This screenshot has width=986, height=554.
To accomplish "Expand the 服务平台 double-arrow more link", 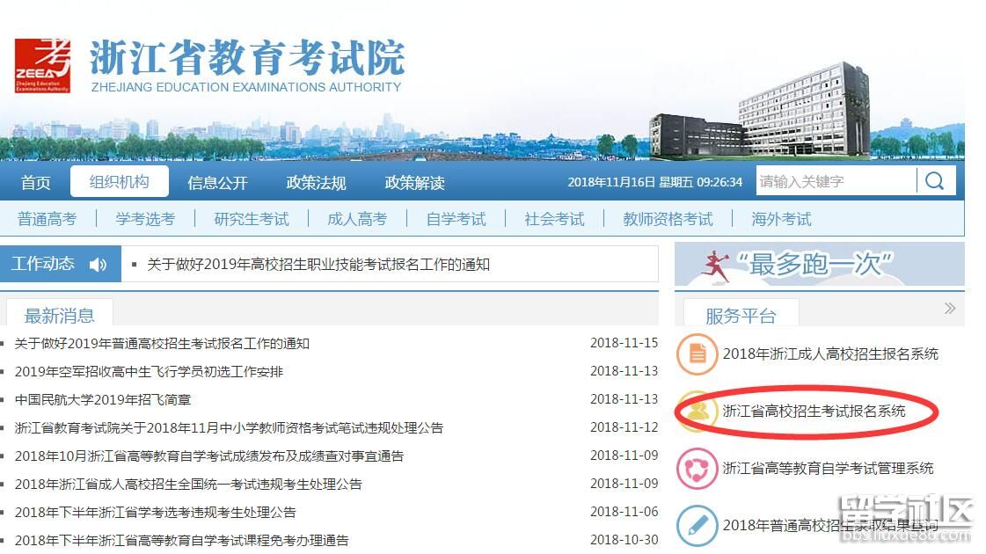I will [949, 308].
